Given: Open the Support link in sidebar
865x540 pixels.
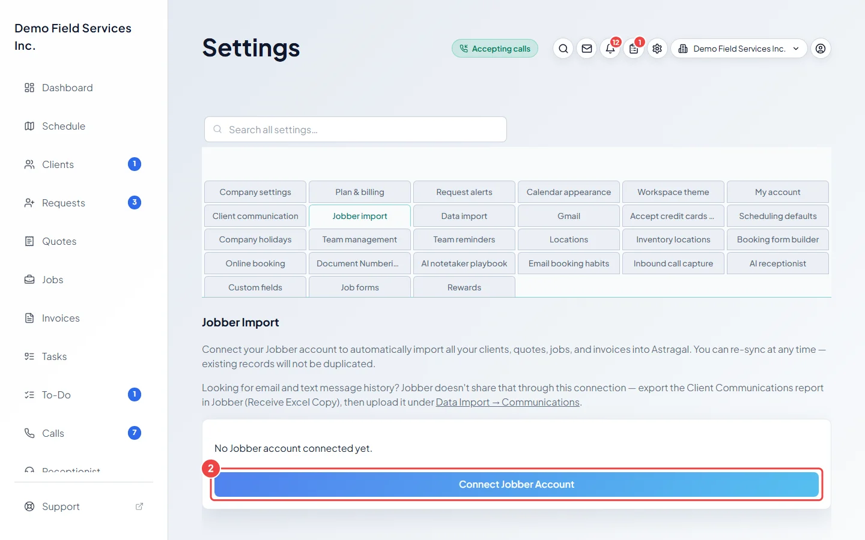Looking at the screenshot, I should [84, 506].
